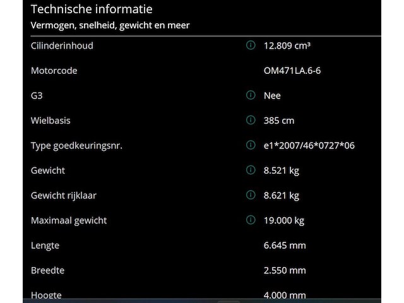
Task: Open info icon beside 8.521 kg value
Action: (251, 170)
